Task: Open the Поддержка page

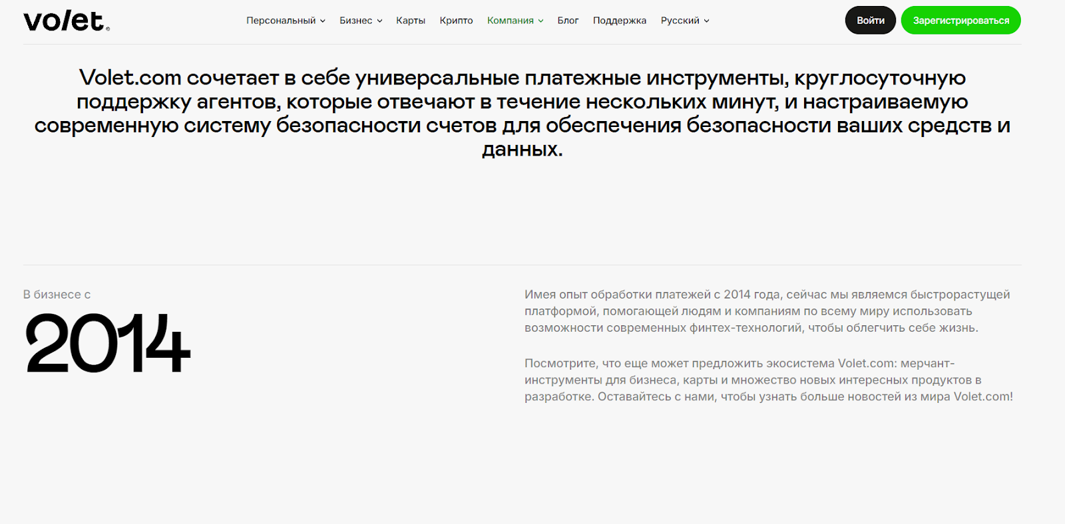Action: (620, 21)
